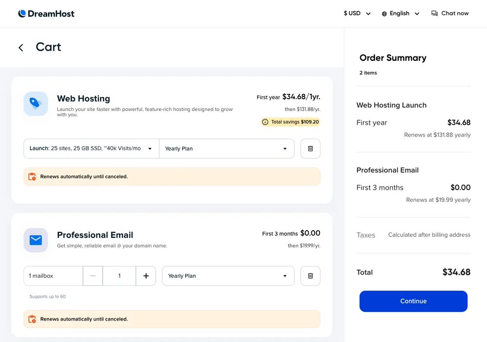
Task: Click the DreamHost logo
Action: pyautogui.click(x=46, y=14)
